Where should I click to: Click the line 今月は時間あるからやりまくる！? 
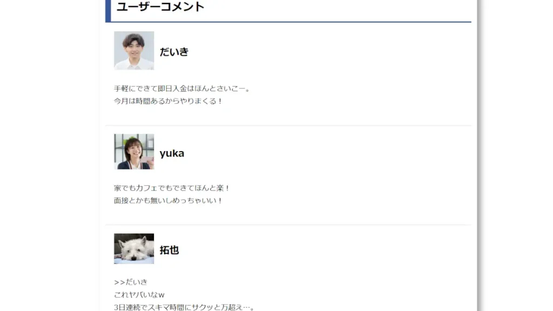click(168, 101)
